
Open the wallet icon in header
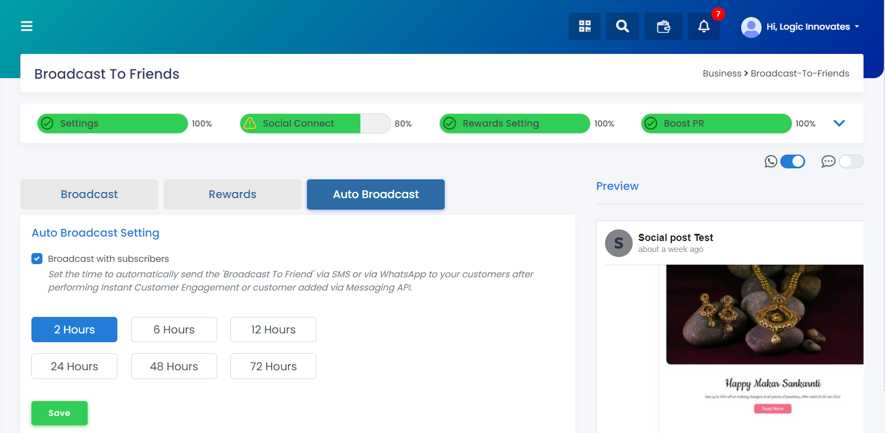pos(663,26)
